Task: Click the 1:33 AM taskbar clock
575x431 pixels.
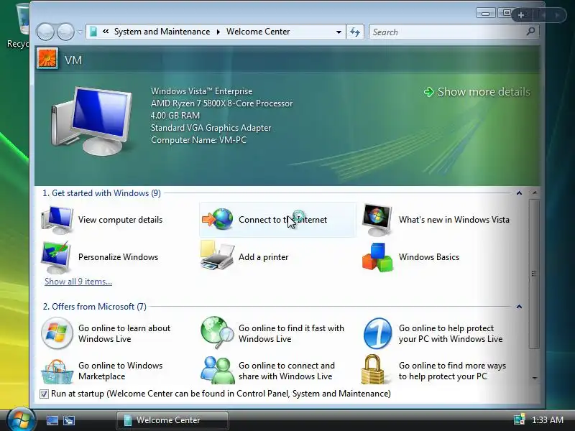Action: coord(547,420)
